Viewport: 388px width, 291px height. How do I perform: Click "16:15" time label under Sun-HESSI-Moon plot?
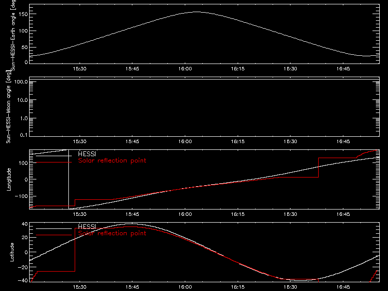238,142
